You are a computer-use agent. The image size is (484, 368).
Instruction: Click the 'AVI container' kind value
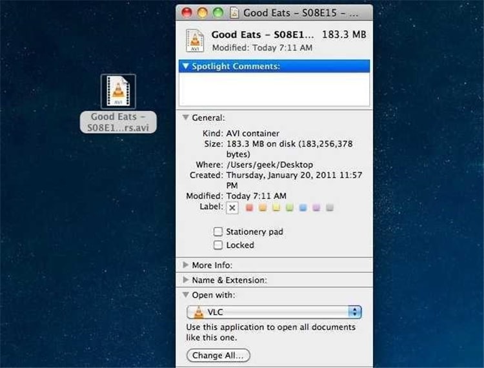(x=253, y=134)
